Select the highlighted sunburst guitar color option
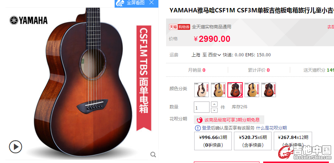The image size is (334, 163). 235,90
